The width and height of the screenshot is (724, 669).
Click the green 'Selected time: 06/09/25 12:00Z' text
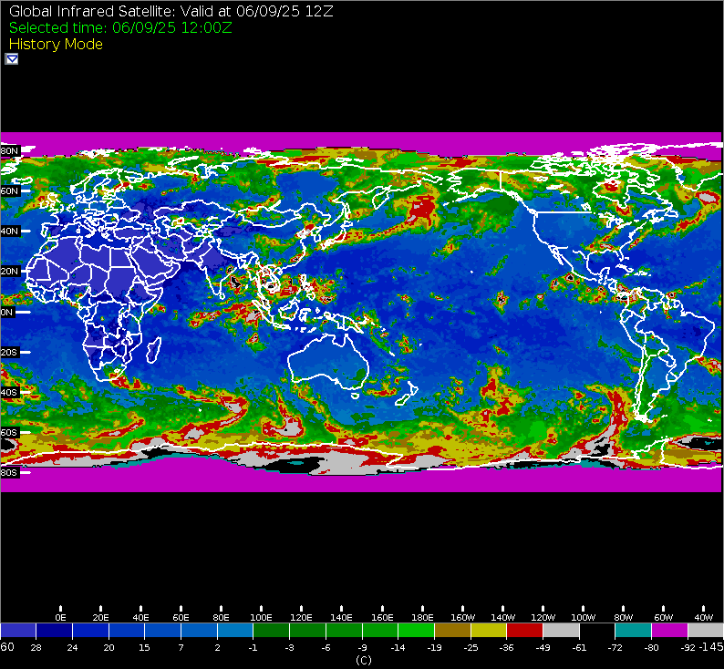120,27
